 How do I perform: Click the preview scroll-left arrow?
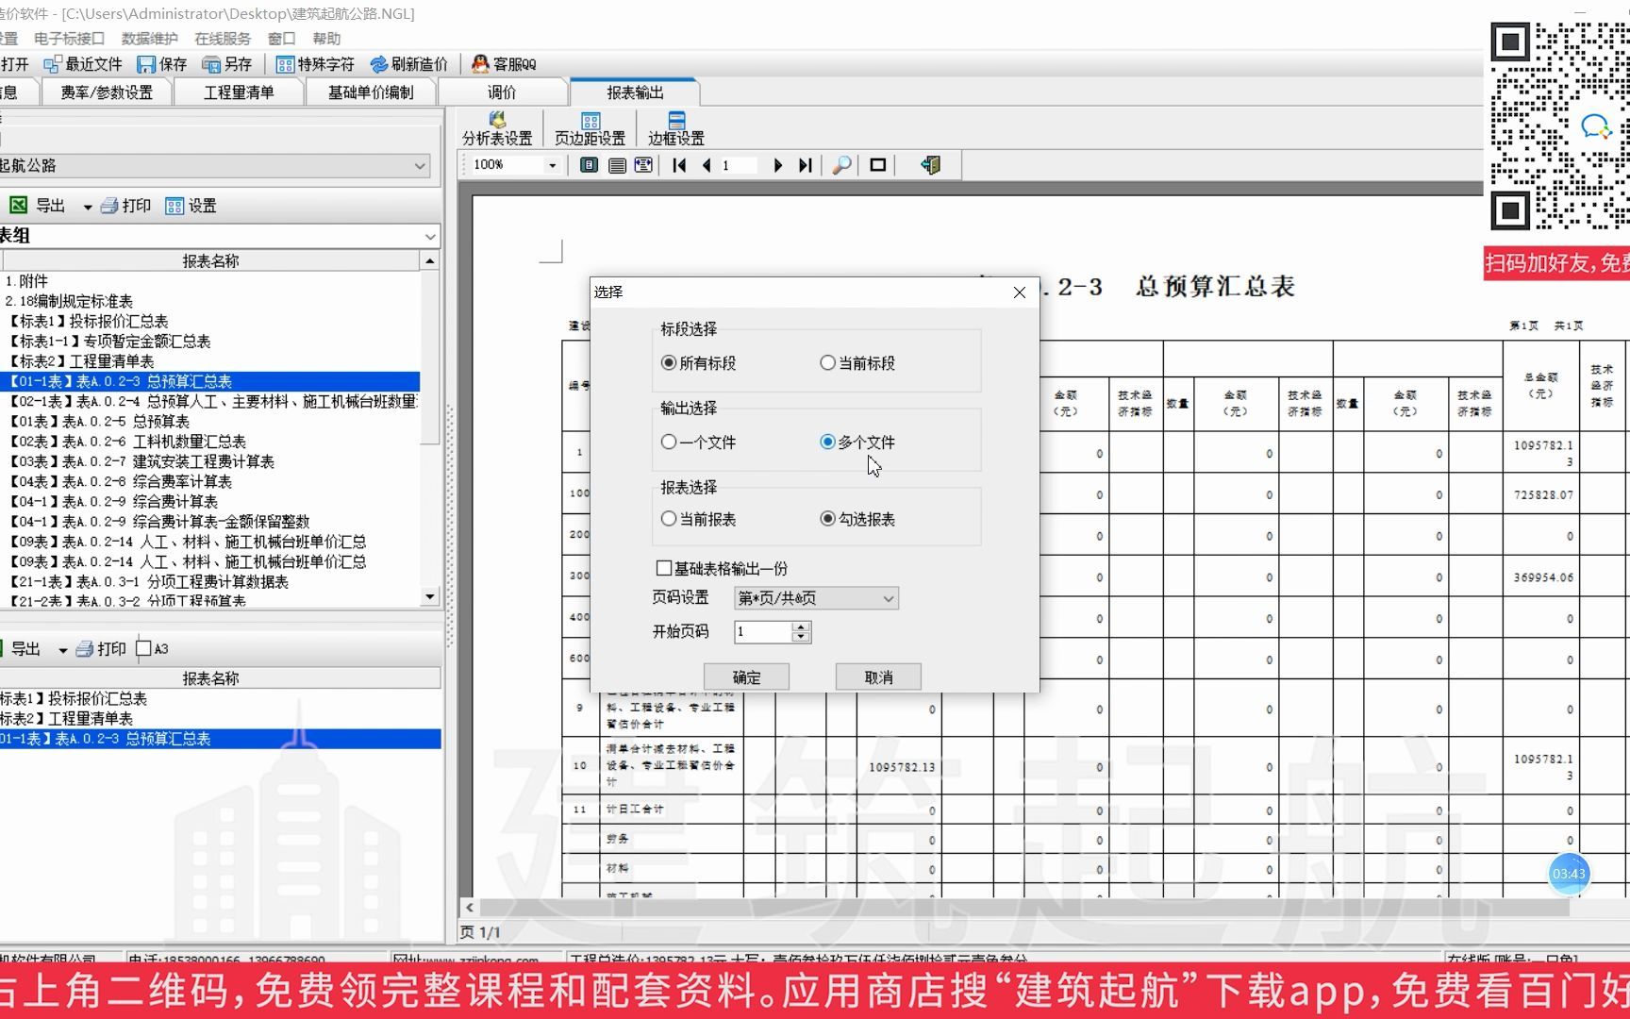tap(469, 908)
